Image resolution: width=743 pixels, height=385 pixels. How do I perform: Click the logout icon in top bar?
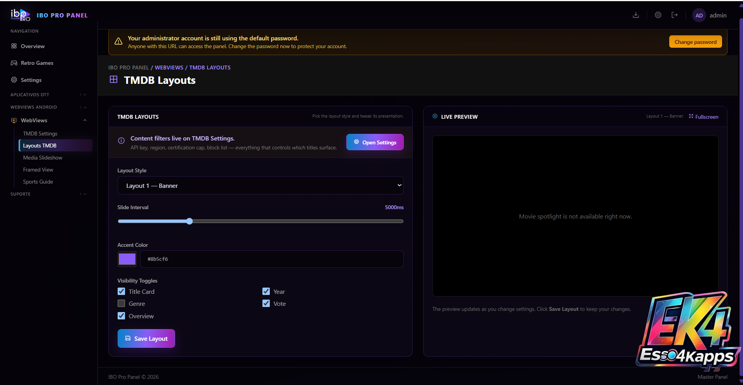(x=675, y=15)
